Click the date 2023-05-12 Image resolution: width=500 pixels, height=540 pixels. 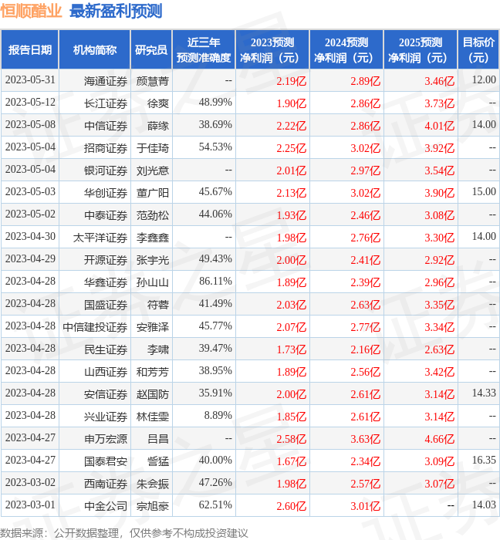(30, 103)
